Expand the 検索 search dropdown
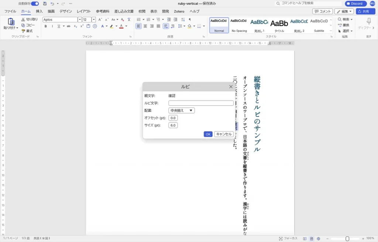 351,19
